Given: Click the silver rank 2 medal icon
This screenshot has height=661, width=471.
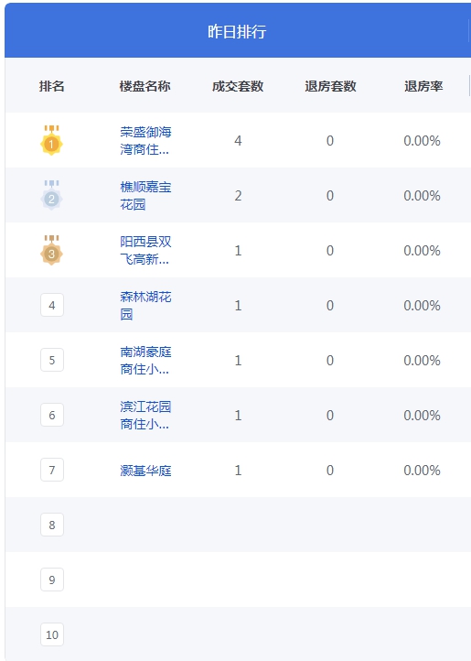Looking at the screenshot, I should click(51, 195).
